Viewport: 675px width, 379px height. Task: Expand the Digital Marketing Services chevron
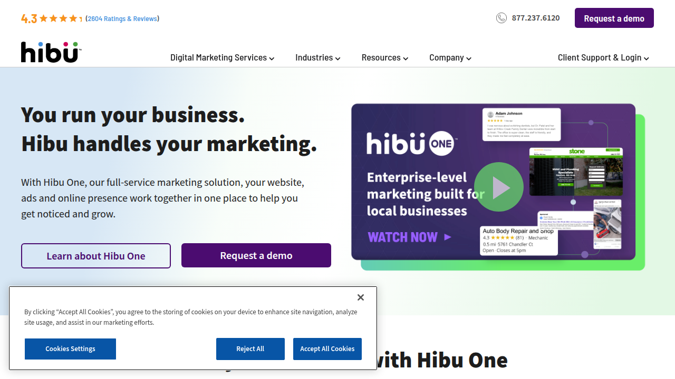[x=272, y=58]
